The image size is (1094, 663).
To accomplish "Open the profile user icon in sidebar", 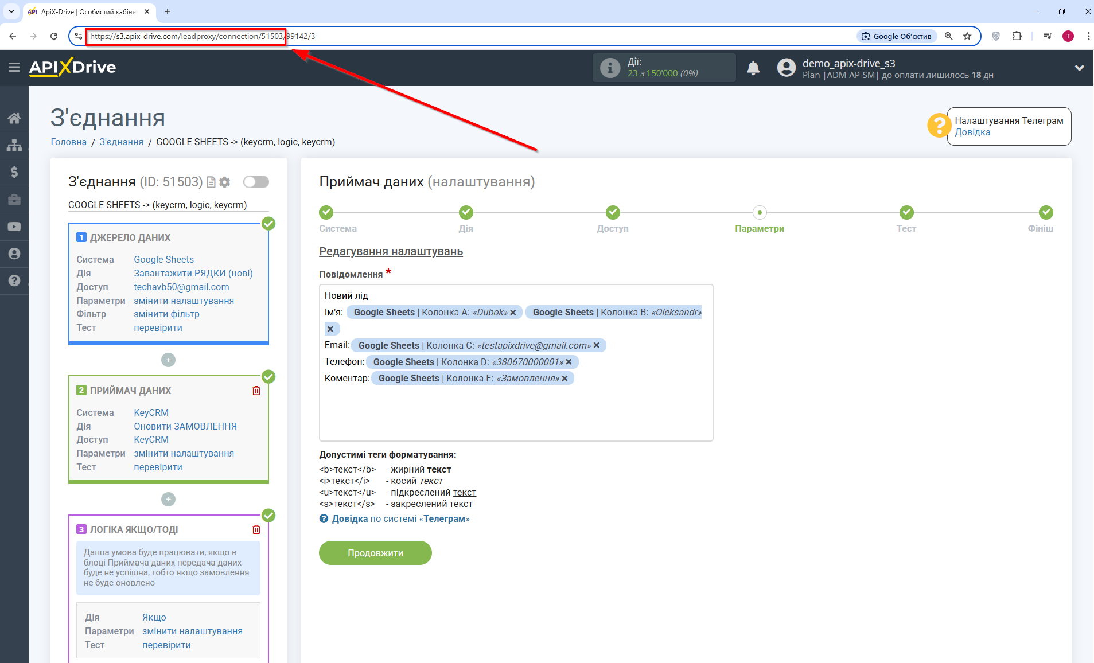I will (14, 253).
